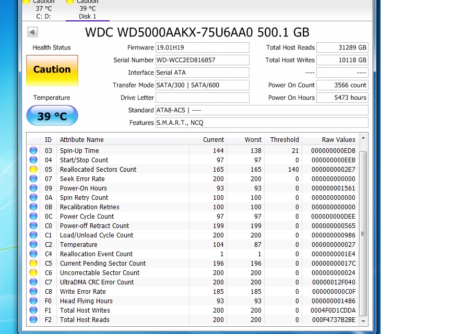Select the Reallocated Sectors Count attribute name

98,169
